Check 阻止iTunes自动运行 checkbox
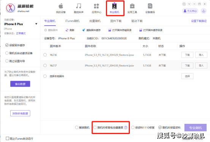 [x=8, y=138]
